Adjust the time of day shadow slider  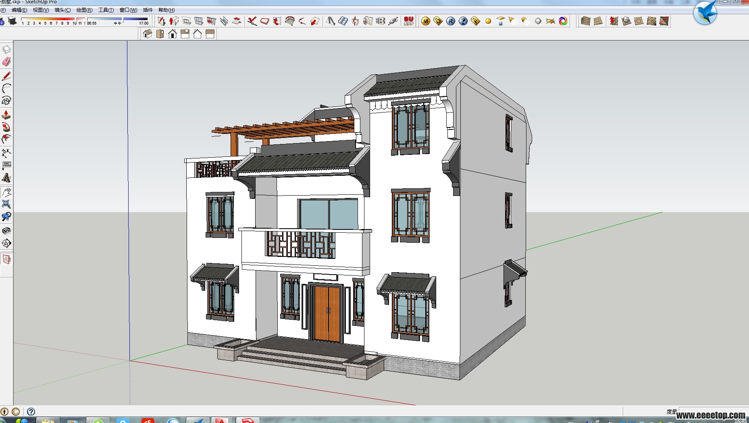point(118,21)
